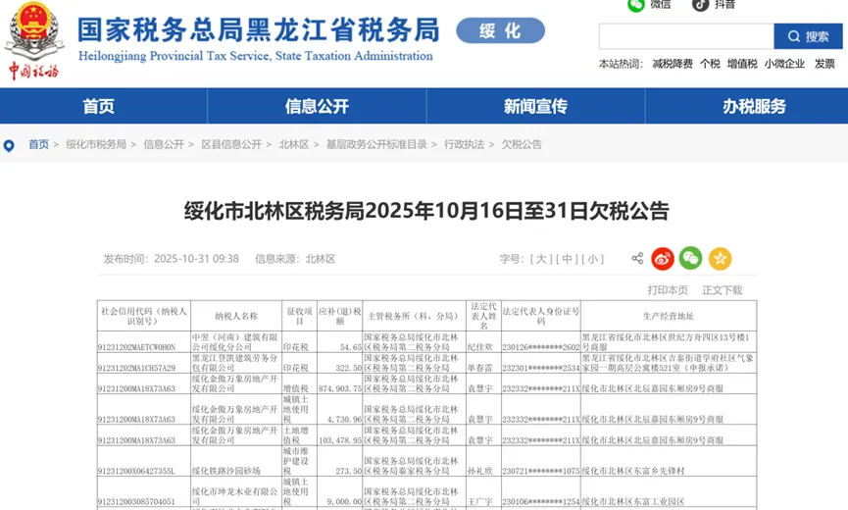Open the Douyin icon link in header
Screen dimensions: 848x510
click(700, 5)
